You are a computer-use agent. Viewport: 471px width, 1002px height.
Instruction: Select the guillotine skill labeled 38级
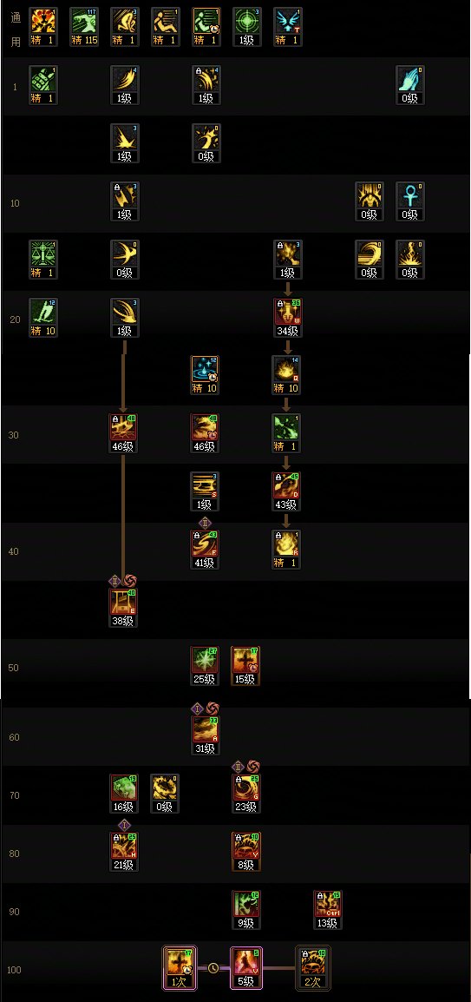[x=124, y=609]
